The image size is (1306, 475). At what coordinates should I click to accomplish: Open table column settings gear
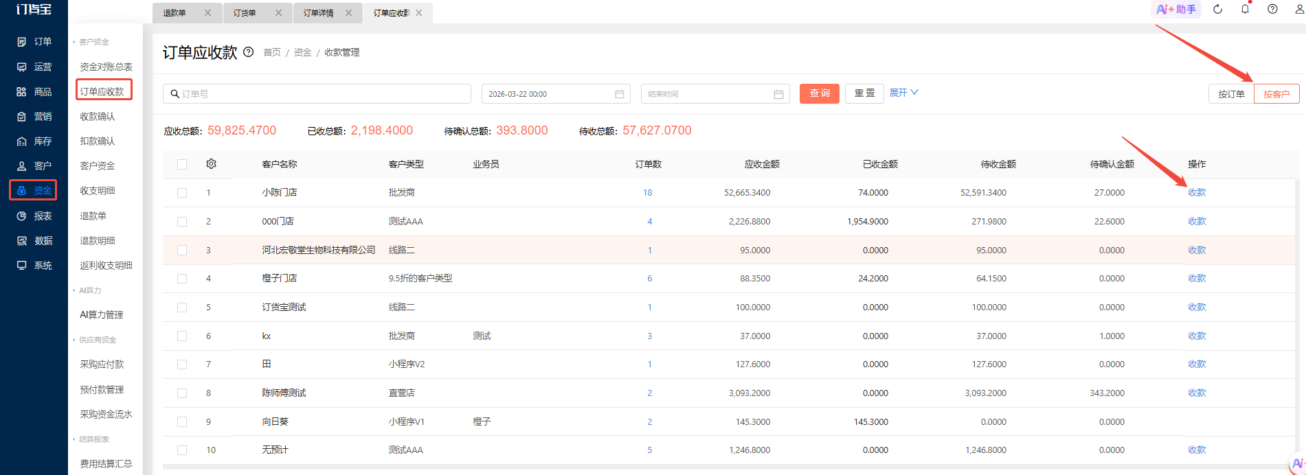[211, 164]
